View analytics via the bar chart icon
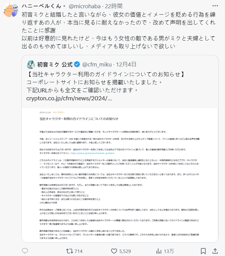Screen dimensions: 225x256 pyautogui.click(x=159, y=251)
